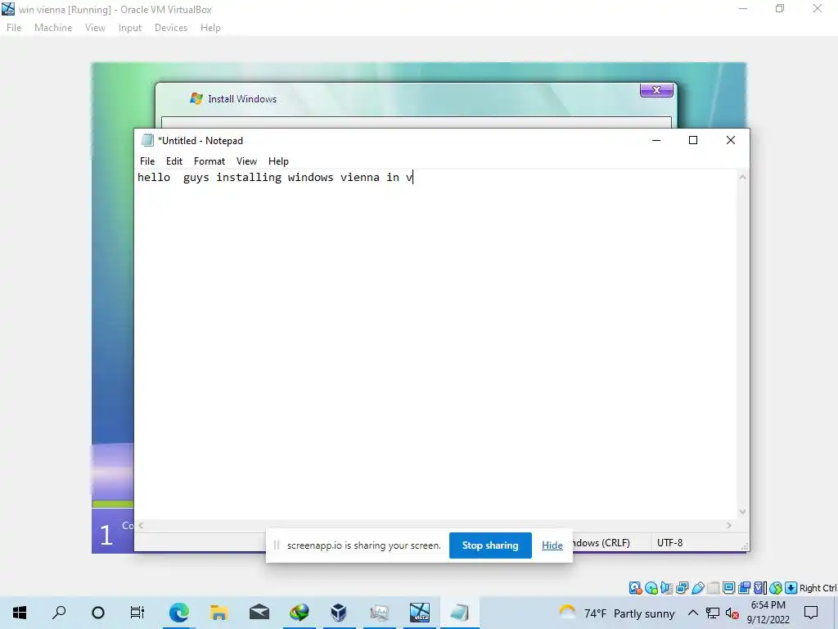Open the VirtualBox Help menu

click(x=210, y=28)
